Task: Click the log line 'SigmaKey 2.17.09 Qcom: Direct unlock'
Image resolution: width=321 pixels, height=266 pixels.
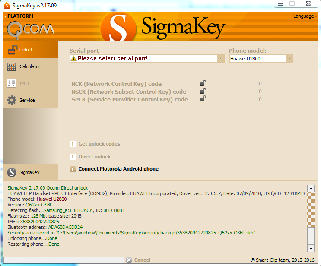Action: [x=48, y=188]
